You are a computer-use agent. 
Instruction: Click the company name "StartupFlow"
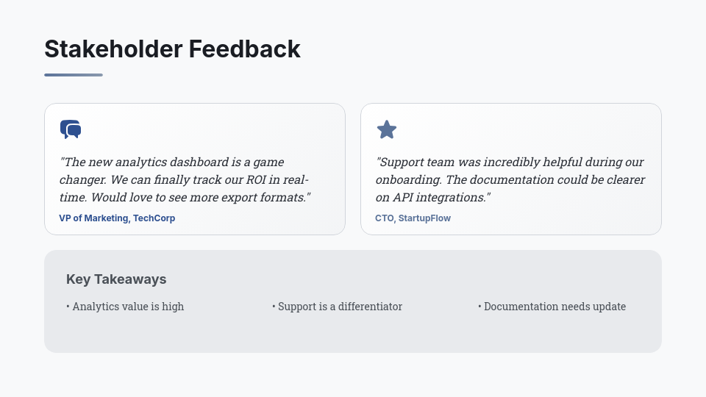(x=424, y=218)
